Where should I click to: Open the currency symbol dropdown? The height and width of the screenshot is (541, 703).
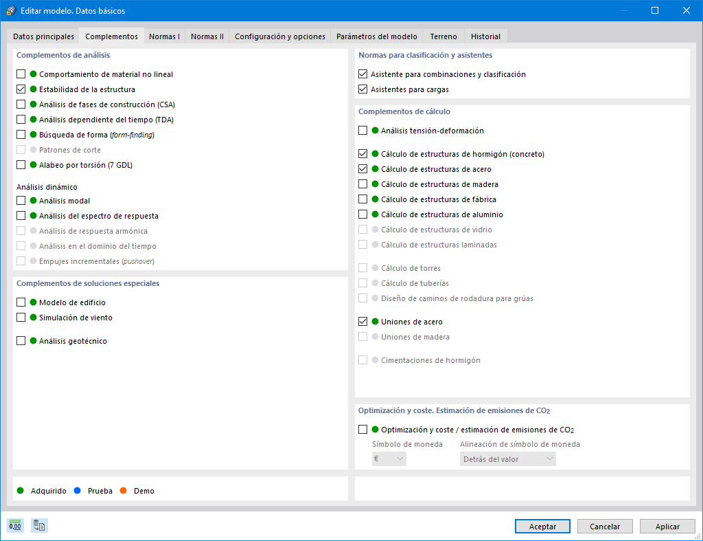click(x=389, y=458)
